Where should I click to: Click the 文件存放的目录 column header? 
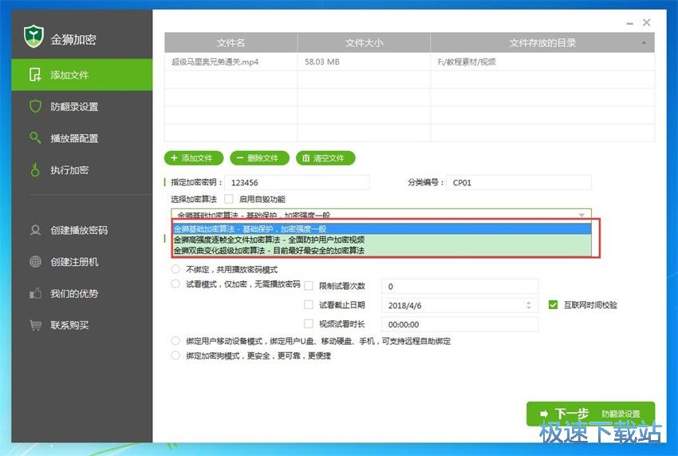542,42
